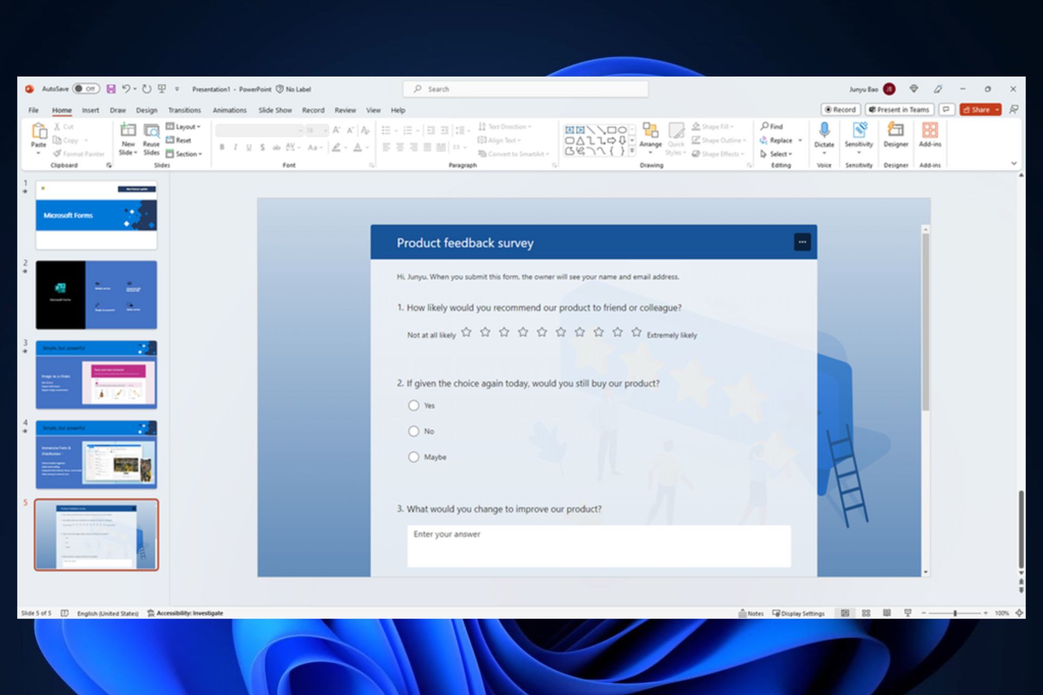Viewport: 1043px width, 695px height.
Task: Click the New Slide icon
Action: click(x=128, y=130)
